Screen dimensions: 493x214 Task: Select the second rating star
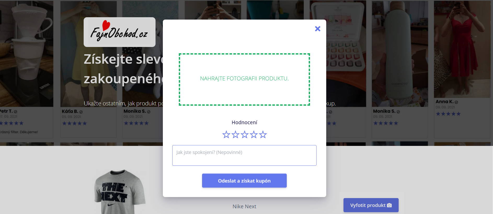(x=235, y=135)
